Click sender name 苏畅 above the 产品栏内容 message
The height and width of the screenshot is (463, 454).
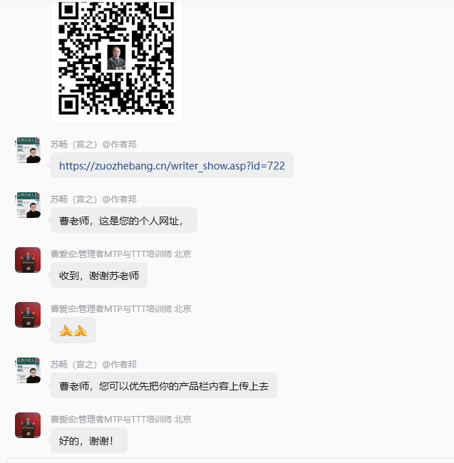click(x=93, y=365)
